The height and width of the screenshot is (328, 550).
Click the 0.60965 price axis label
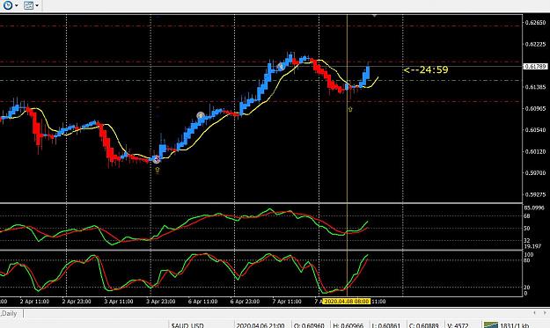click(x=535, y=109)
